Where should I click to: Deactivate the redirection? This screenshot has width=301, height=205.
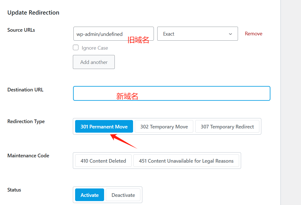123,195
